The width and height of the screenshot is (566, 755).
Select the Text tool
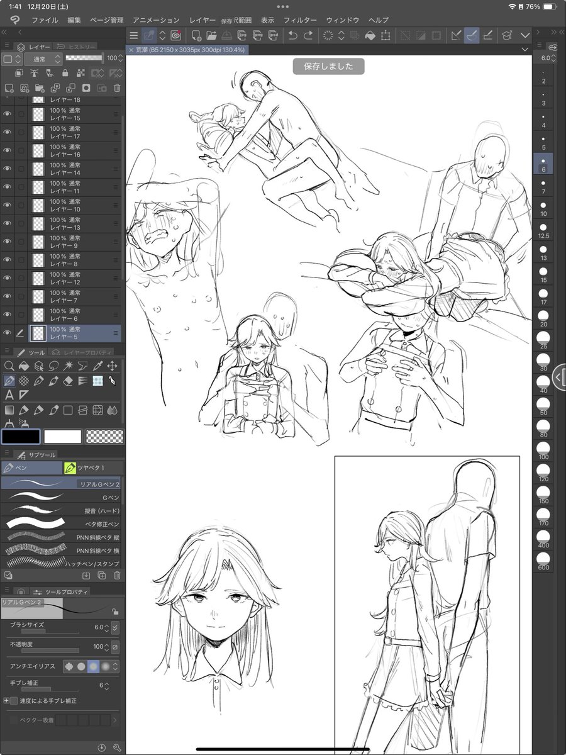(9, 395)
